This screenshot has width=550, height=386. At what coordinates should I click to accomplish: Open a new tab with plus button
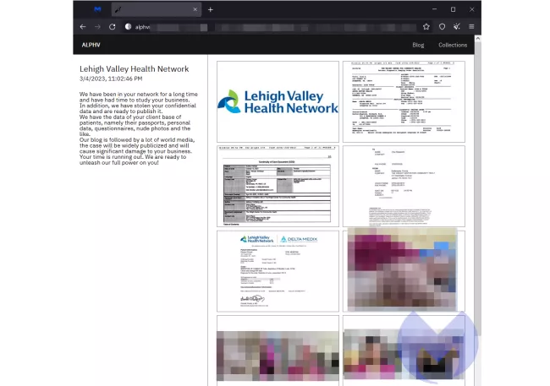tap(210, 9)
